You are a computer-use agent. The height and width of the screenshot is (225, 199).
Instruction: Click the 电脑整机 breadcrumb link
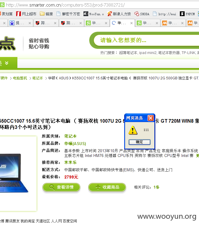(x=20, y=78)
